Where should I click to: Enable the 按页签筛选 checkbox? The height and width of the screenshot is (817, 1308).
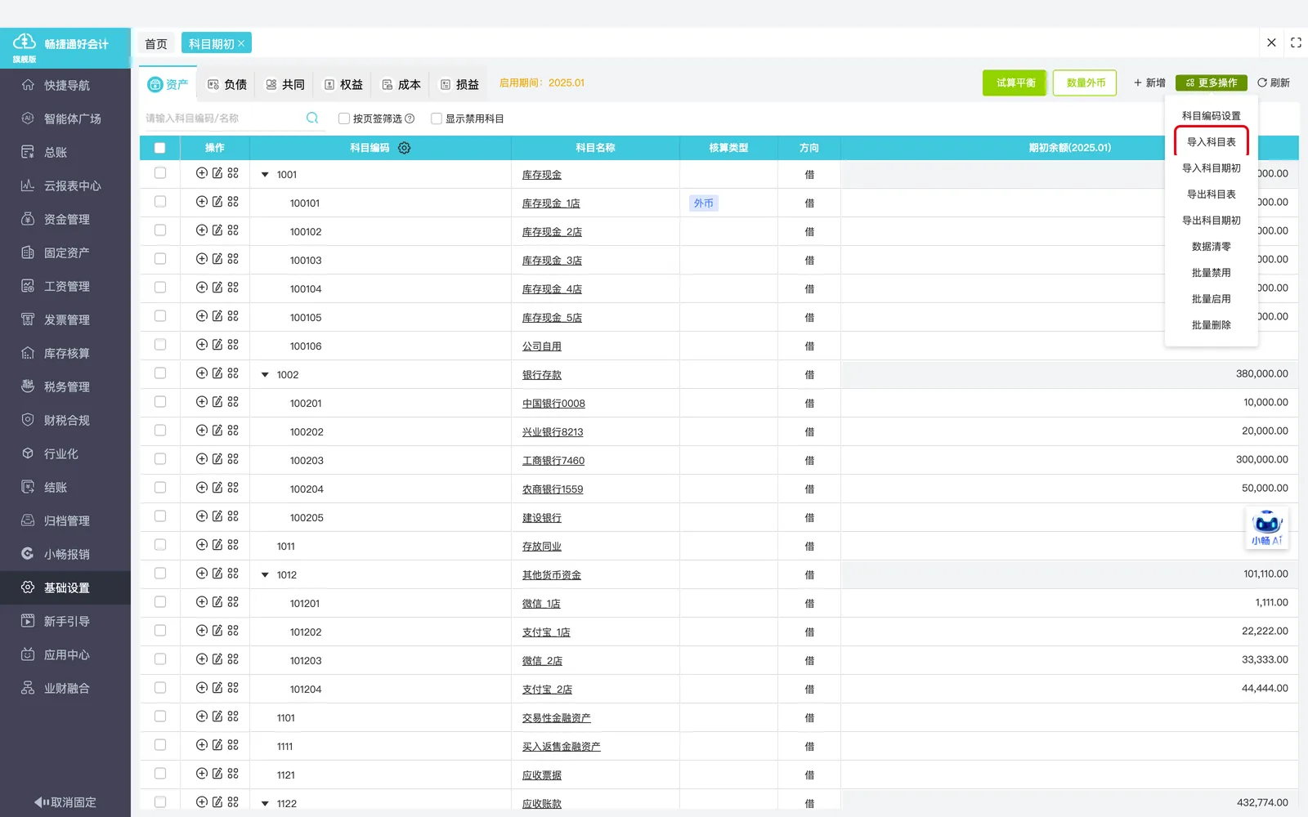[x=344, y=118]
